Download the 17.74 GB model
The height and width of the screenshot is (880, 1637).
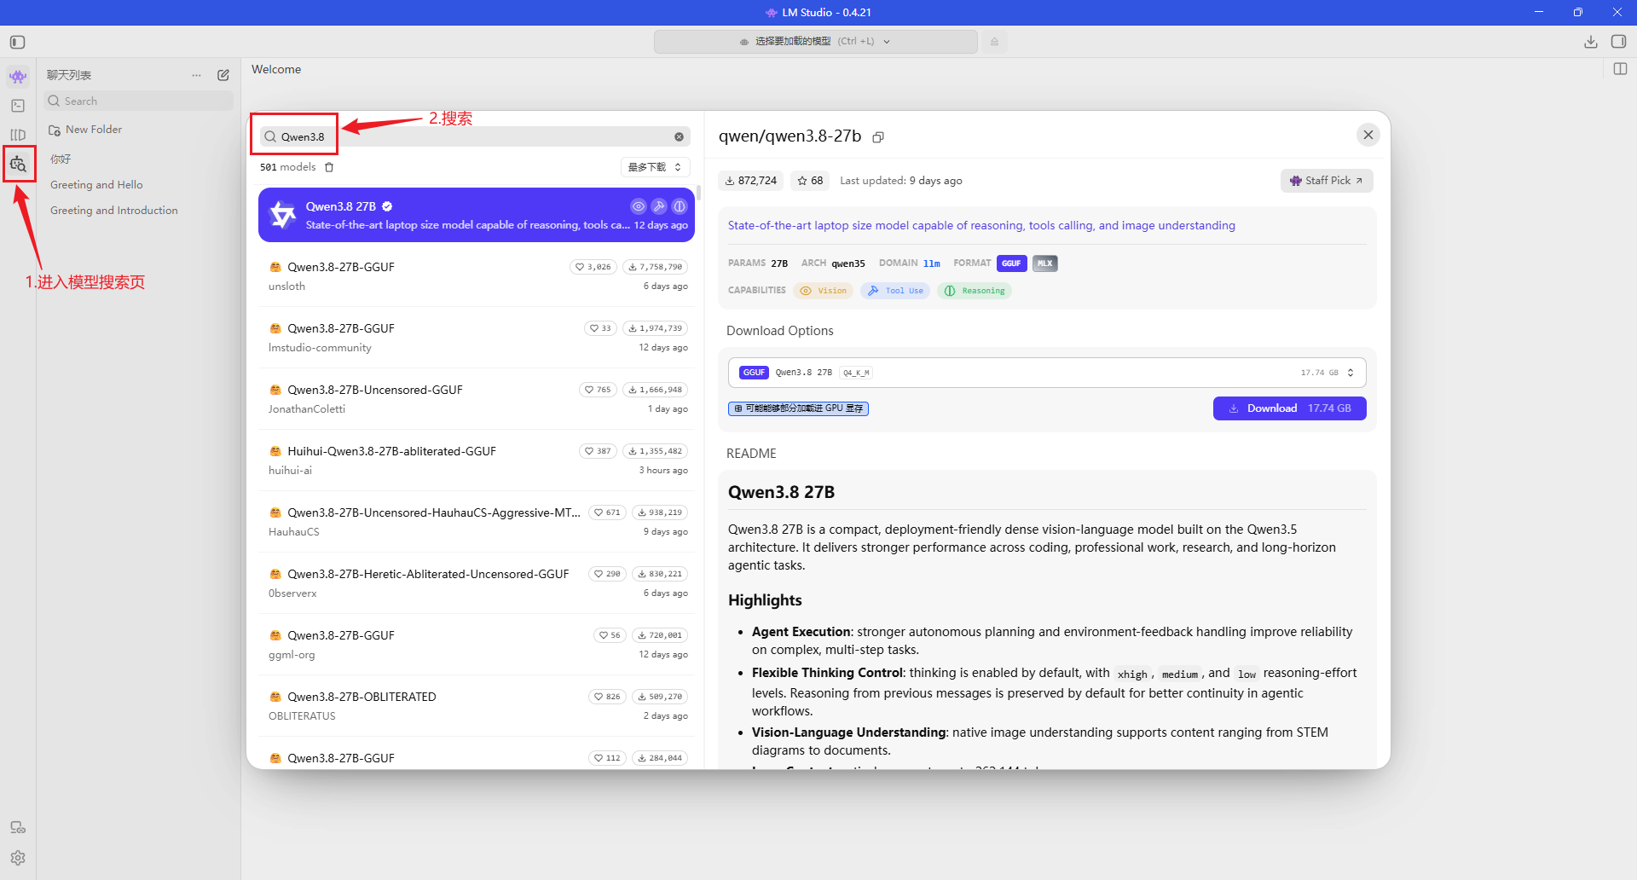tap(1289, 408)
